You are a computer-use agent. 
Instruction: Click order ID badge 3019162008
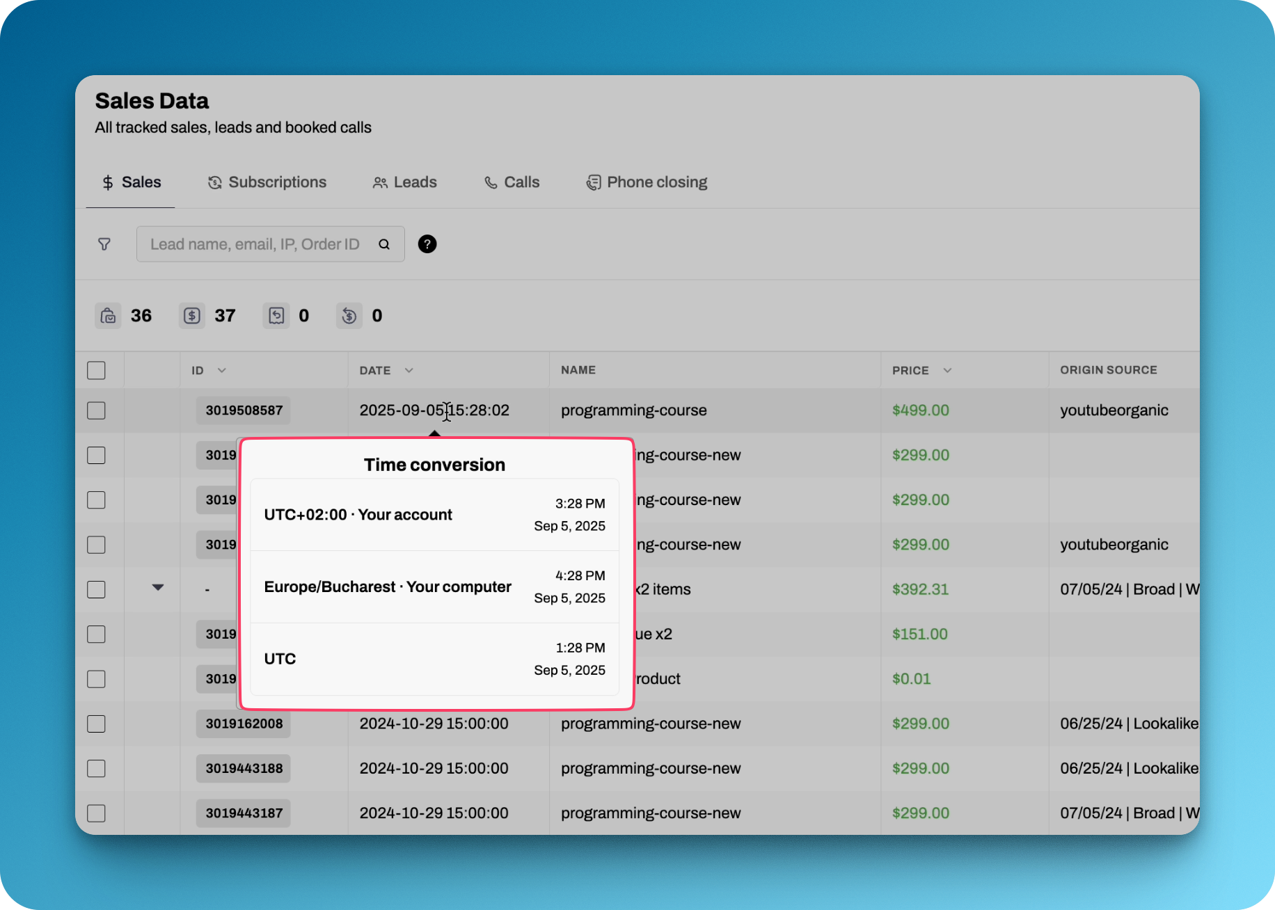click(244, 724)
